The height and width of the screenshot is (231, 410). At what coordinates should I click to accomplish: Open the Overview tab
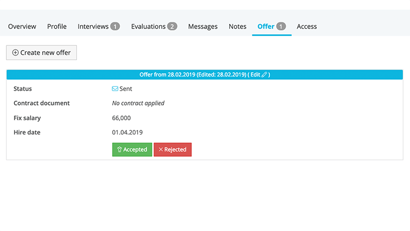click(22, 26)
